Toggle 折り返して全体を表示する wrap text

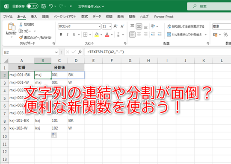click(186, 26)
